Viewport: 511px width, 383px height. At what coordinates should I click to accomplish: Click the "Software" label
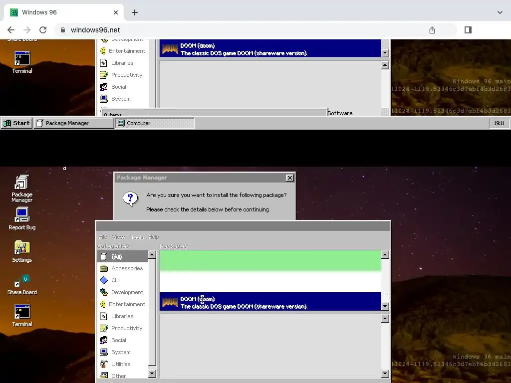point(340,113)
